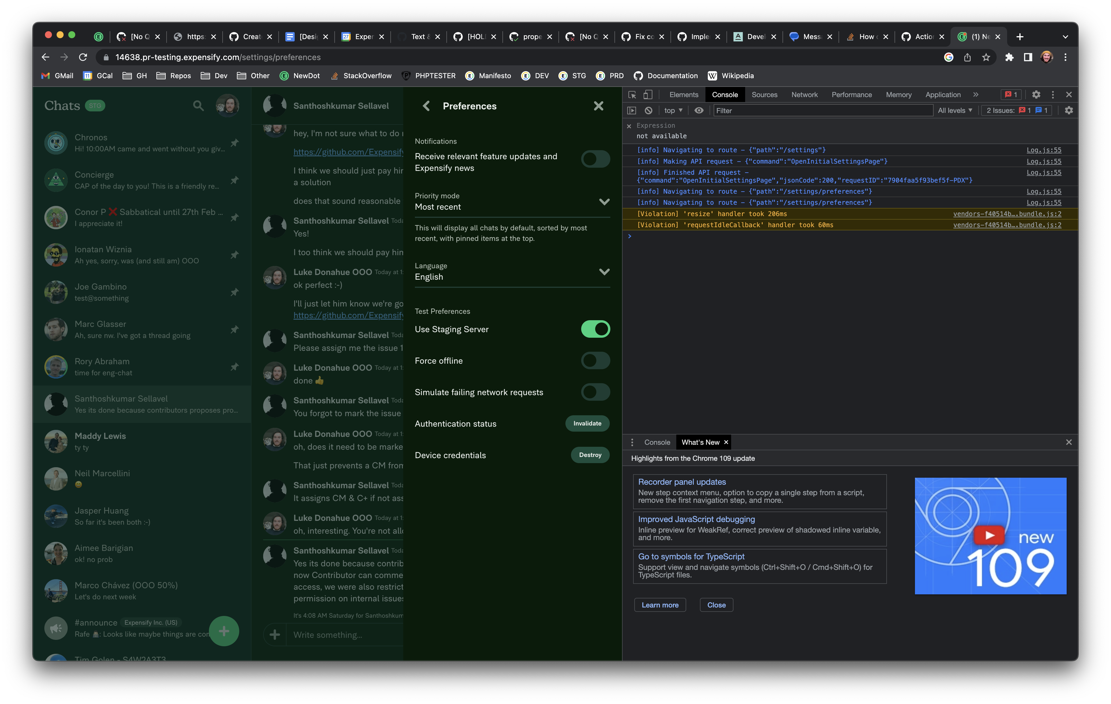1111x704 pixels.
Task: Enable the Force offline toggle
Action: point(595,360)
